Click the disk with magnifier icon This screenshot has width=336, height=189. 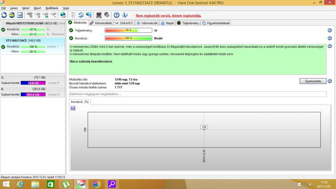pyautogui.click(x=53, y=15)
